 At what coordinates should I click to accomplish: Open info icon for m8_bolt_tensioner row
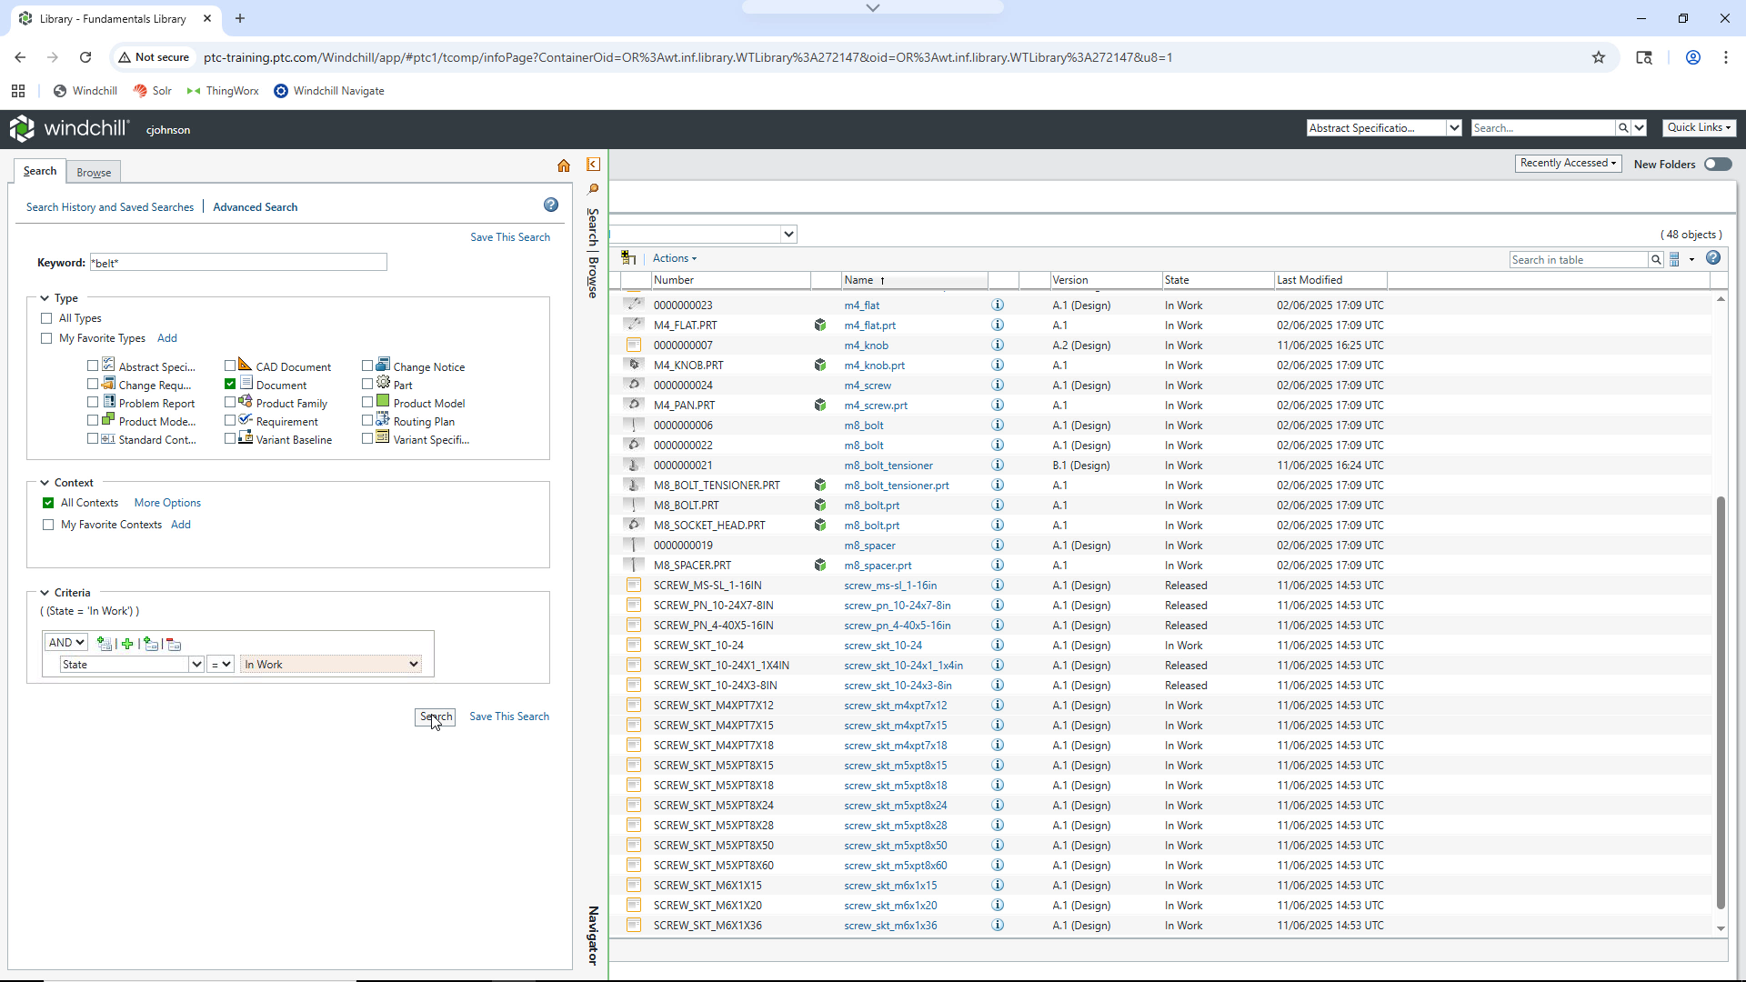pyautogui.click(x=998, y=466)
